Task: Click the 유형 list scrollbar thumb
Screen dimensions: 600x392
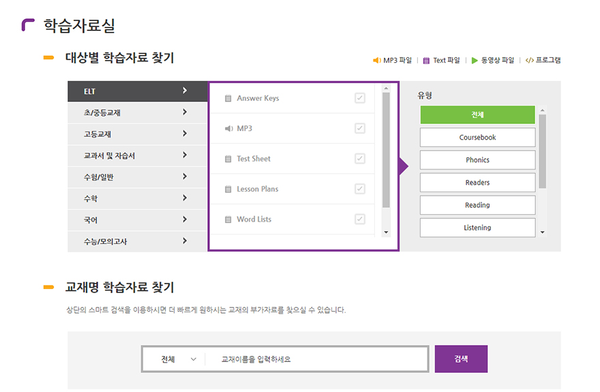Action: tap(542, 151)
